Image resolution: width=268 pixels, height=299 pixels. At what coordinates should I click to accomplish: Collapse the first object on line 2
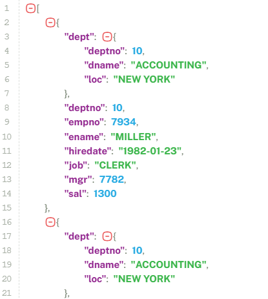click(50, 23)
